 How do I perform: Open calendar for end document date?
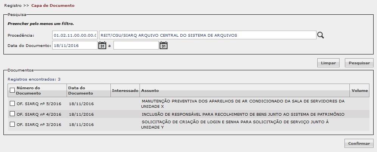tap(163, 45)
